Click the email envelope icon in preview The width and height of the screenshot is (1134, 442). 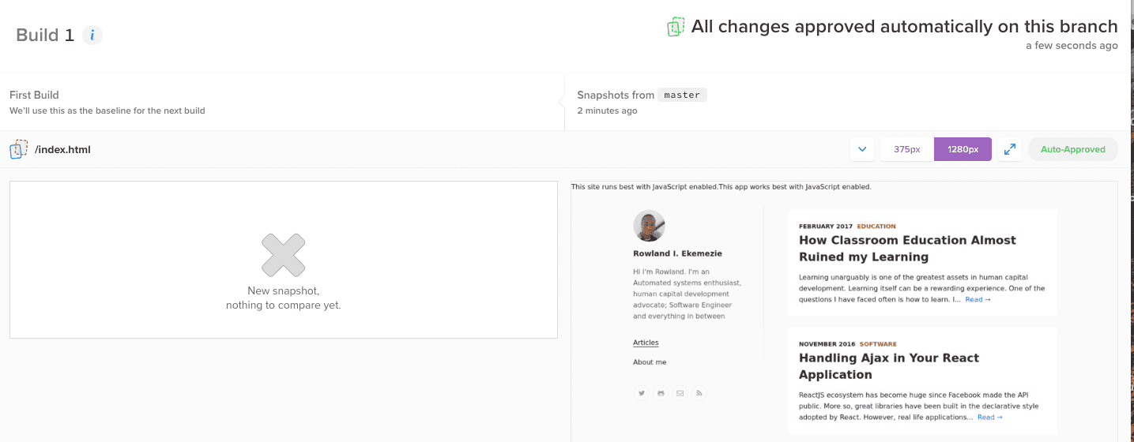click(x=680, y=392)
